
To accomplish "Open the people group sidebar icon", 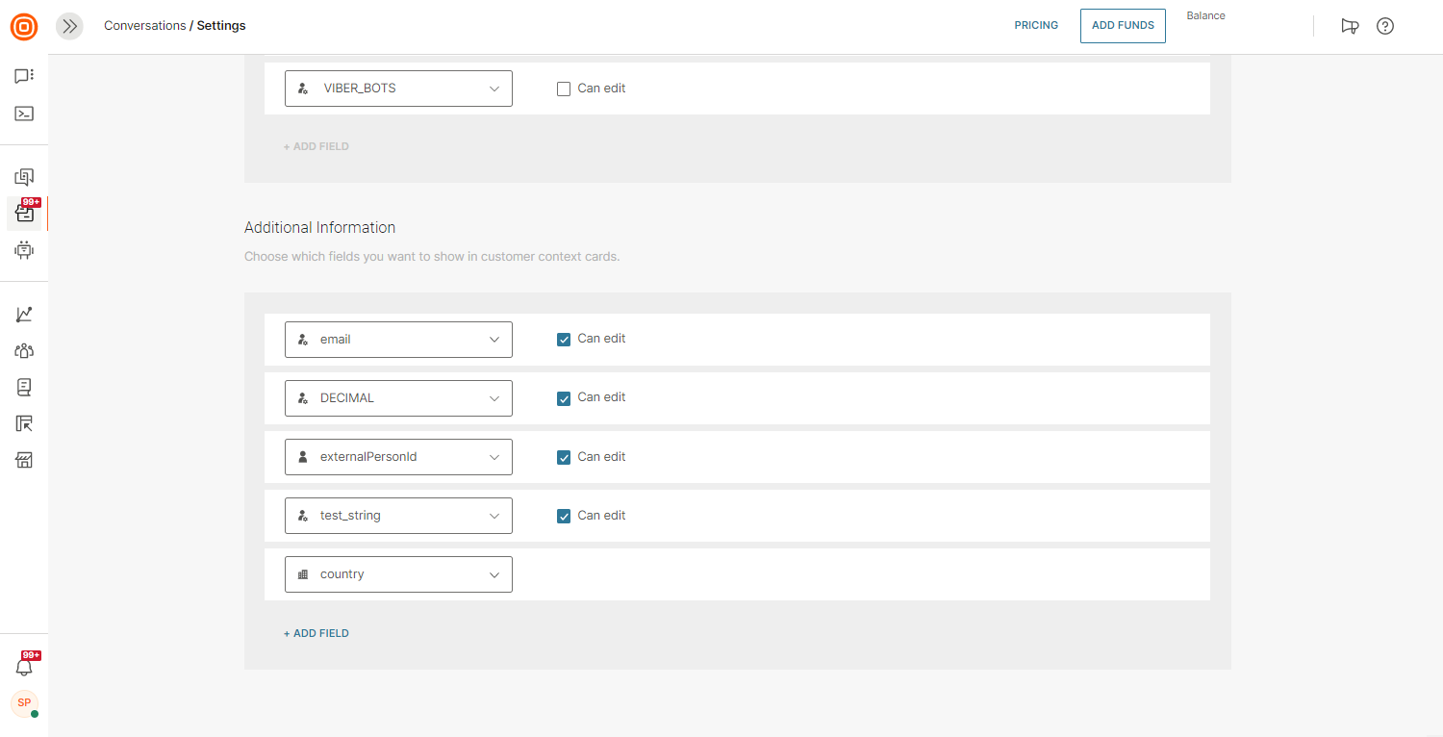I will pyautogui.click(x=24, y=351).
